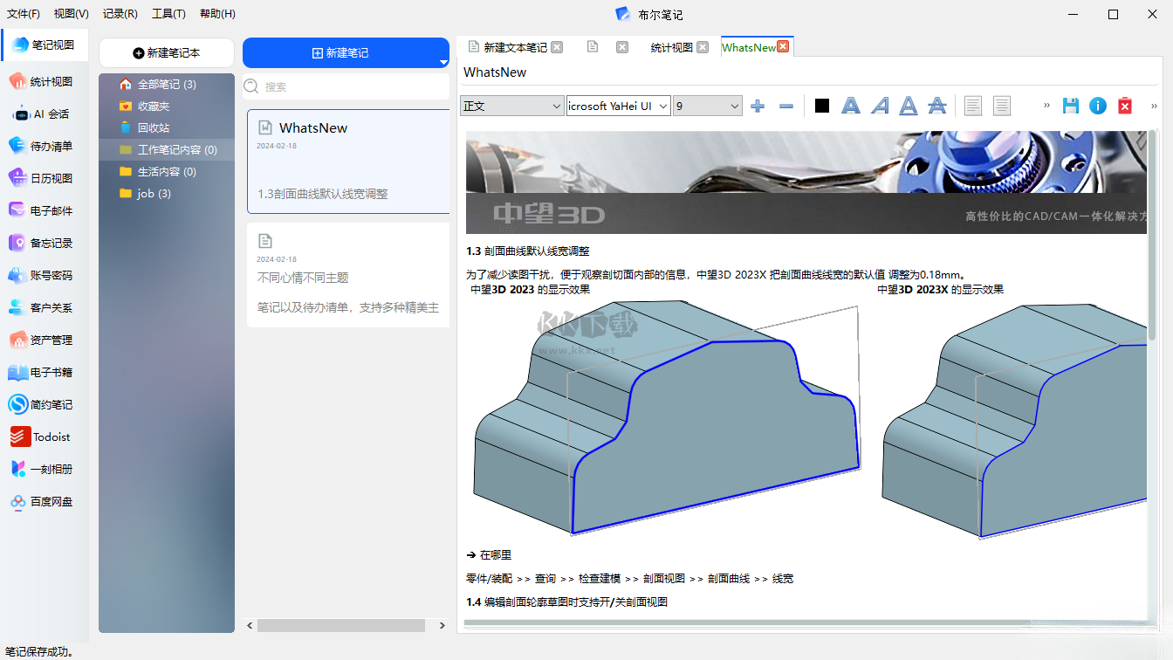The height and width of the screenshot is (660, 1173).
Task: Click the blue info icon in toolbar
Action: [x=1098, y=106]
